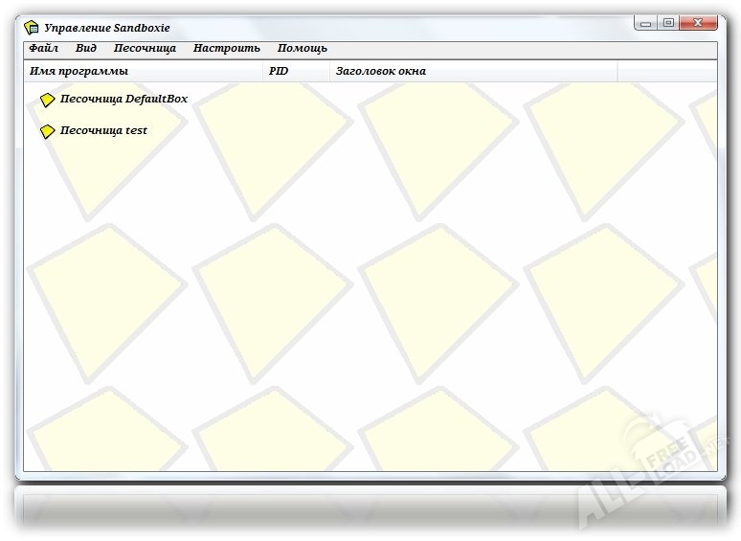Click the blank column header on far right
Screen dimensions: 741x541
pyautogui.click(x=666, y=71)
